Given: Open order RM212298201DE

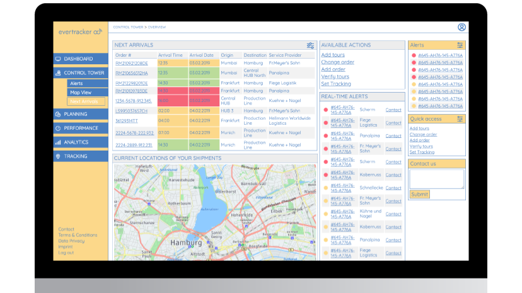Looking at the screenshot, I should (x=132, y=83).
